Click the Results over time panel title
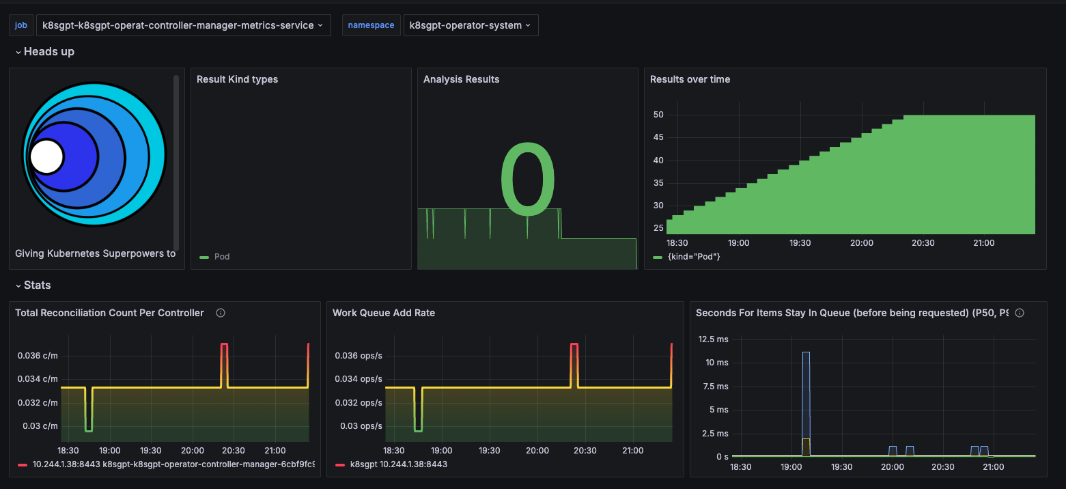 [x=690, y=79]
